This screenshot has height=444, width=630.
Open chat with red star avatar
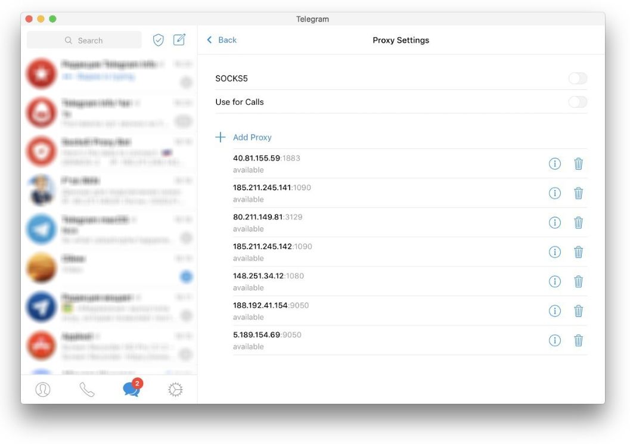109,73
